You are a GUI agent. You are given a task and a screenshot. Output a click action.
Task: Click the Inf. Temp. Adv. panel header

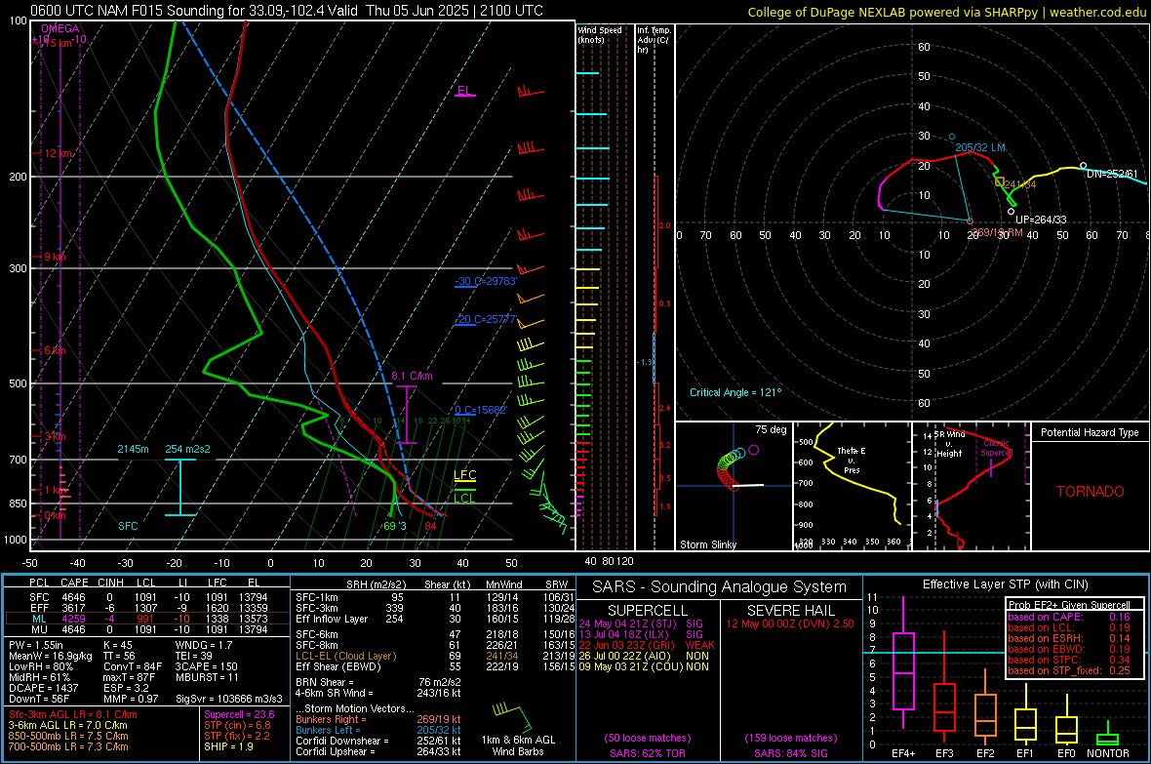click(654, 40)
